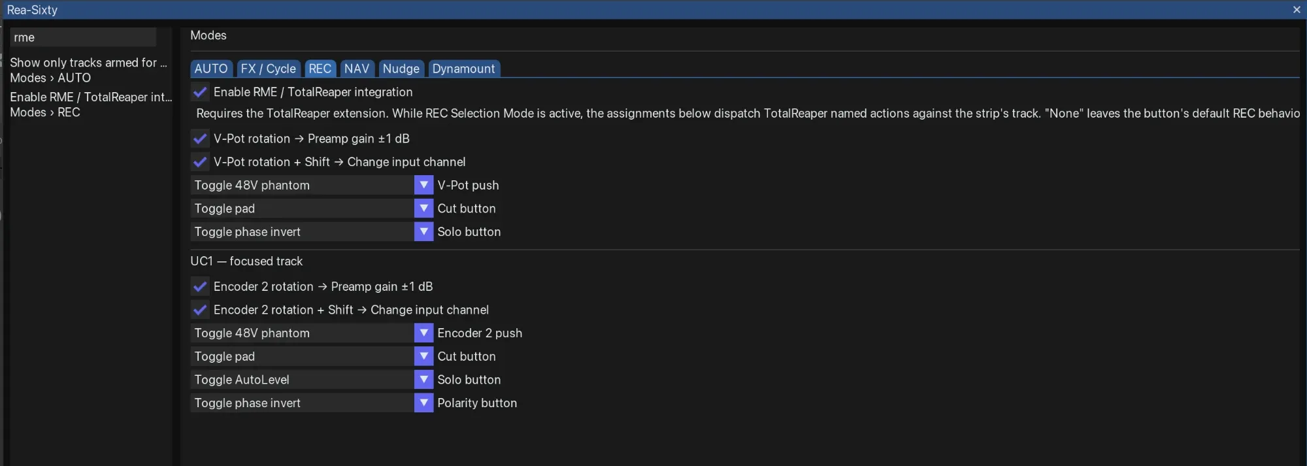
Task: Open UC1 Solo button AutoLevel dropdown arrow
Action: (x=423, y=380)
